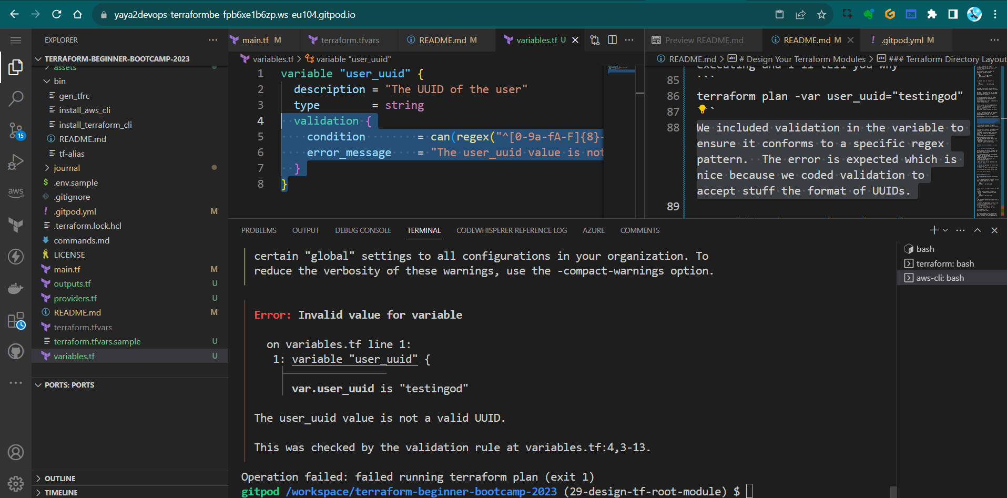1007x498 pixels.
Task: Click variables.tf in the editor breadcrumb
Action: pos(272,59)
